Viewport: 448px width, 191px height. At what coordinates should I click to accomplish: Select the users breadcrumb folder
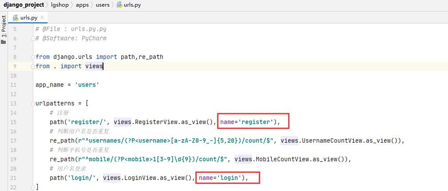click(103, 5)
